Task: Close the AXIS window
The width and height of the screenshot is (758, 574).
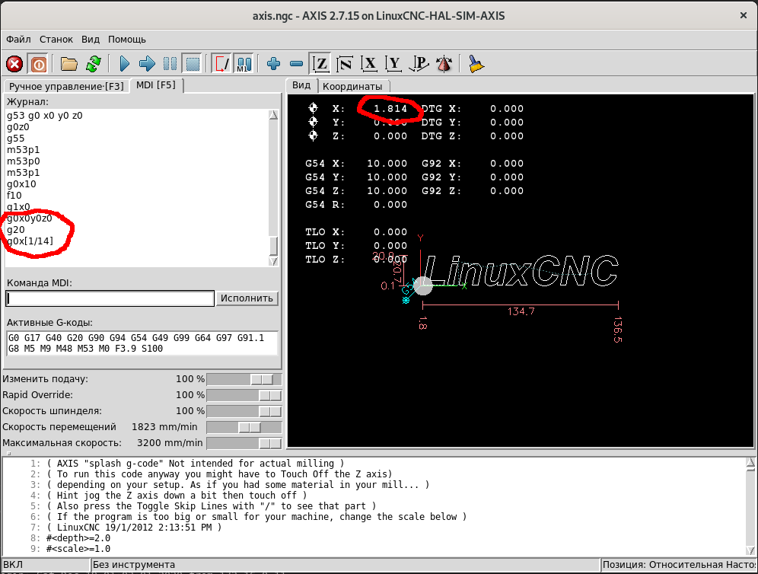Action: pyautogui.click(x=744, y=15)
